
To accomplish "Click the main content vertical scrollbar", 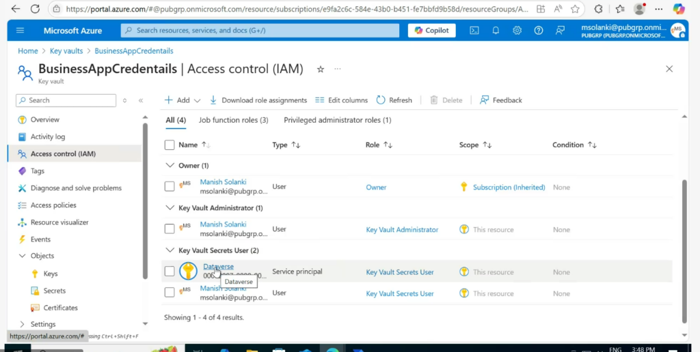I will click(x=685, y=251).
